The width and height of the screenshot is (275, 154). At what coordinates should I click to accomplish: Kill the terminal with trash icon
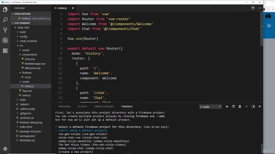(240, 107)
